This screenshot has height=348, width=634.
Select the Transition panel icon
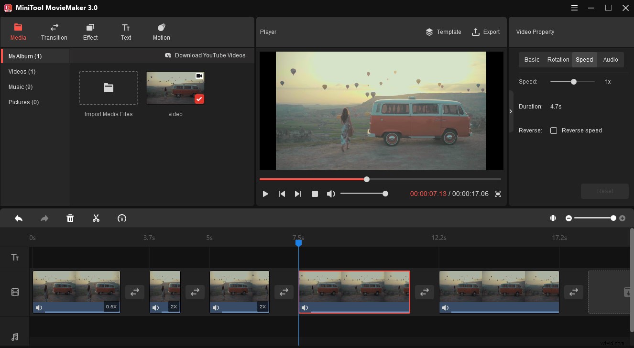pos(54,32)
